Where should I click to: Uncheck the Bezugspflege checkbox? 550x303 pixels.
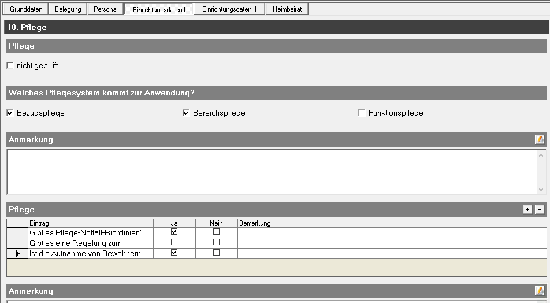click(x=10, y=113)
